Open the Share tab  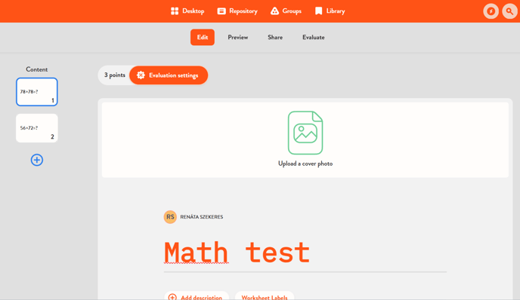point(275,37)
